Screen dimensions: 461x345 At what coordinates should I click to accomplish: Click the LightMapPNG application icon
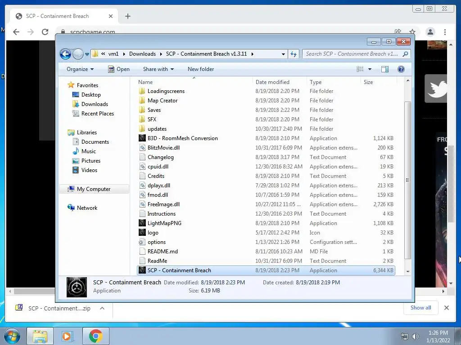(142, 223)
